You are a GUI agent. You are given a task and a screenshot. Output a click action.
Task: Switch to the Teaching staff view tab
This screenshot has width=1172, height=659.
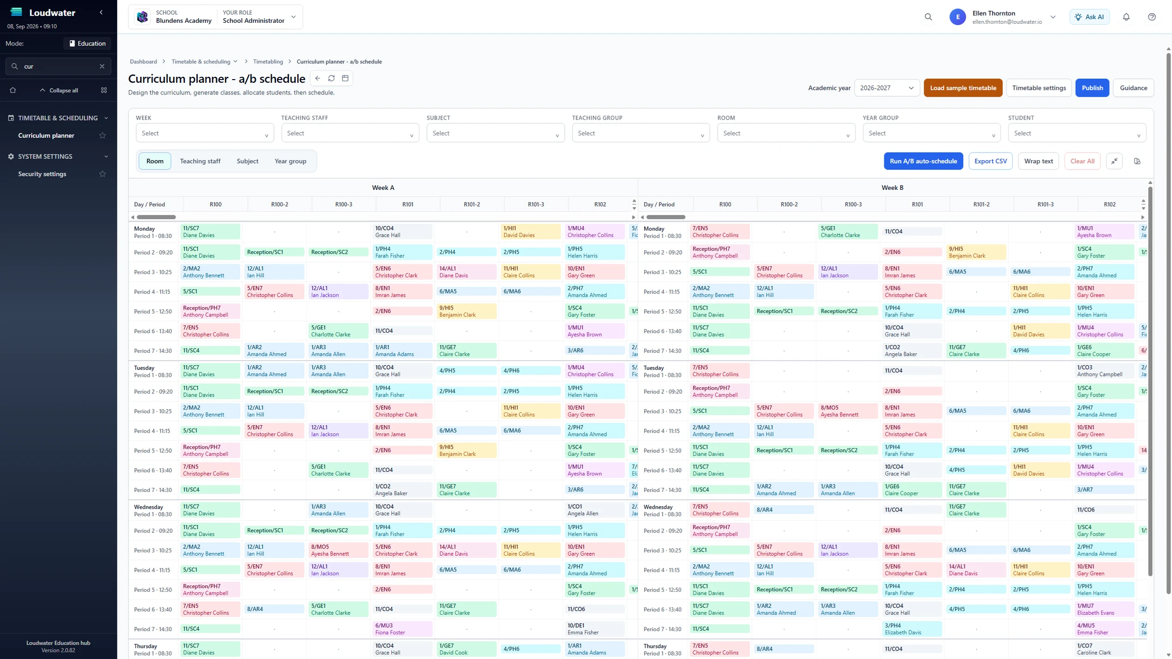pyautogui.click(x=200, y=161)
